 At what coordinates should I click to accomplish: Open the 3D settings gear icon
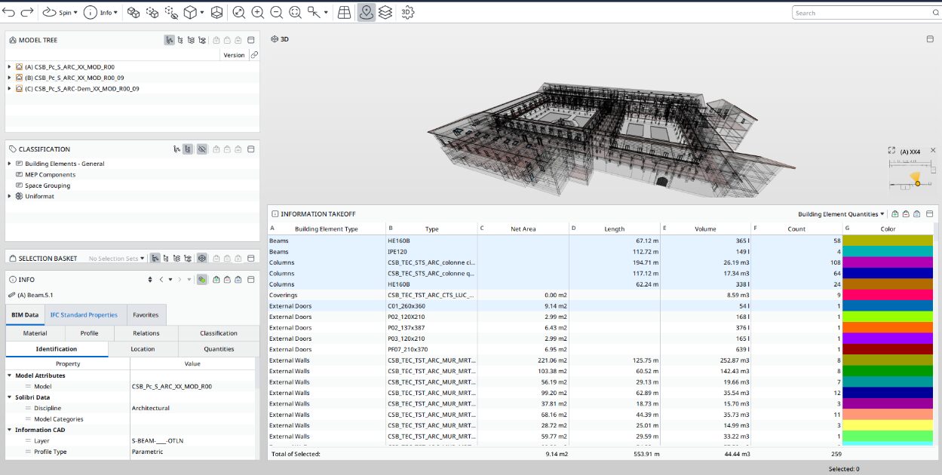click(407, 13)
